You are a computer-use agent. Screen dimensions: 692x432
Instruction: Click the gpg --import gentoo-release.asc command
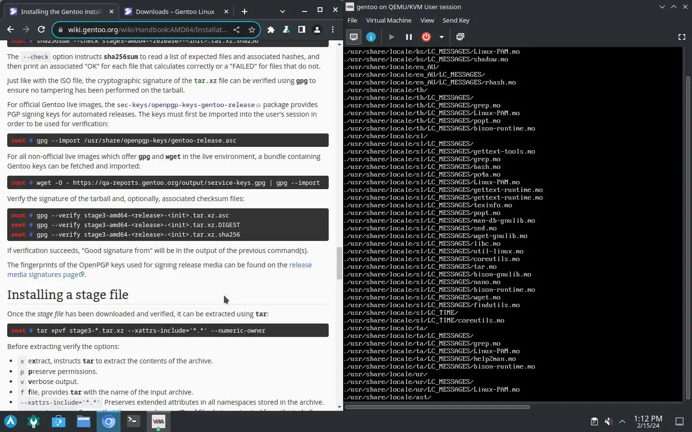click(x=168, y=140)
